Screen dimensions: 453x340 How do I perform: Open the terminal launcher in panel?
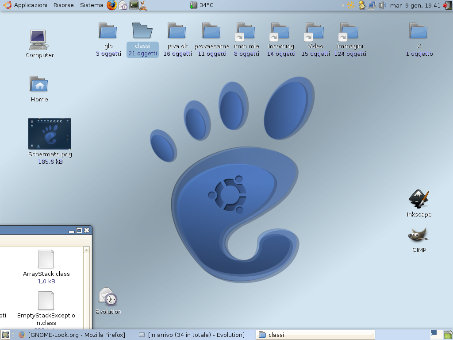(x=134, y=5)
